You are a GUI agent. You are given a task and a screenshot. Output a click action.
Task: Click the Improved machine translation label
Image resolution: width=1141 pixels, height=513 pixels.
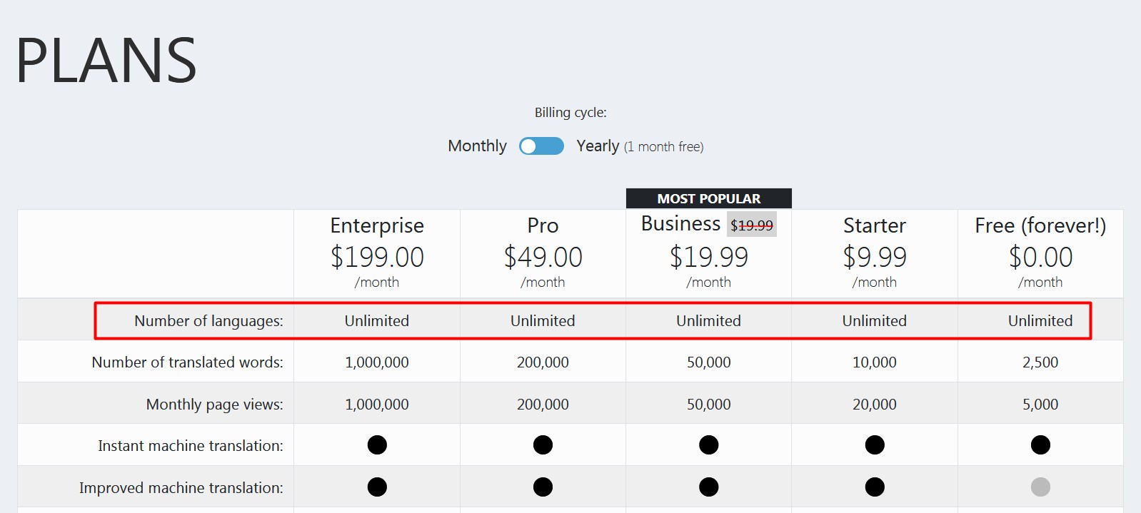181,488
